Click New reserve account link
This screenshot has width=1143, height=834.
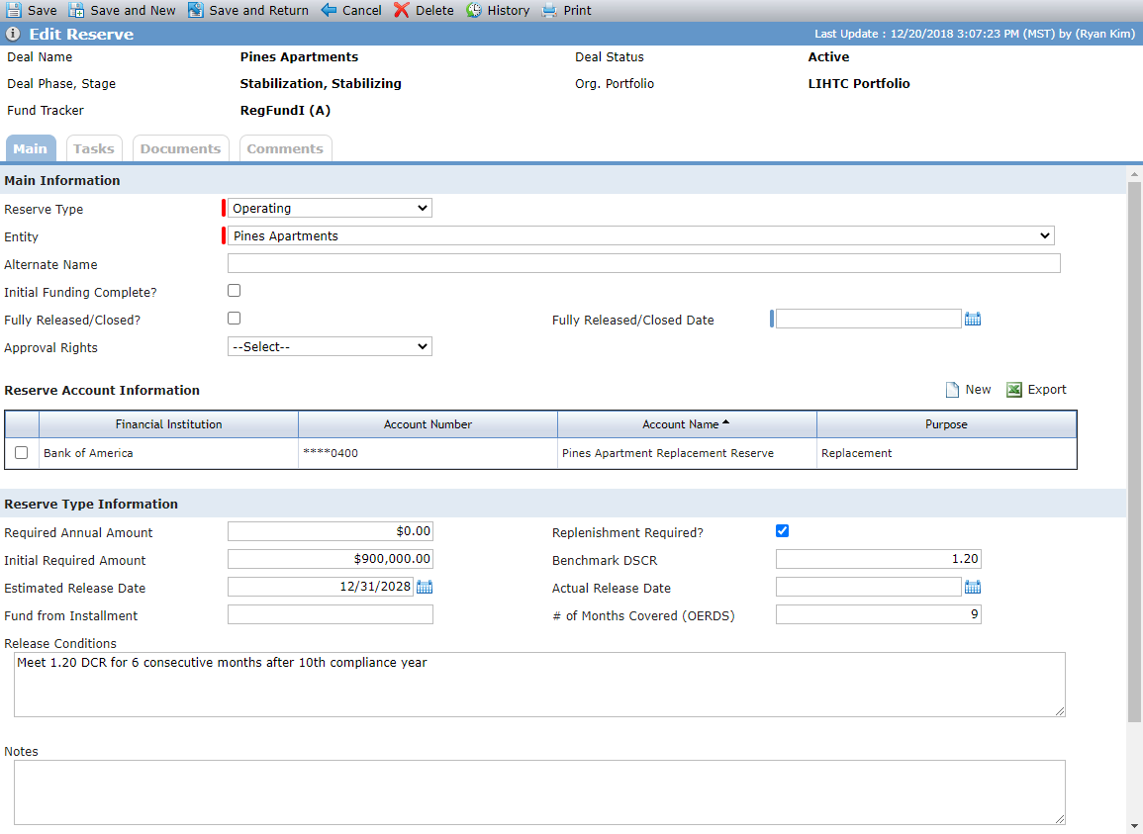968,390
